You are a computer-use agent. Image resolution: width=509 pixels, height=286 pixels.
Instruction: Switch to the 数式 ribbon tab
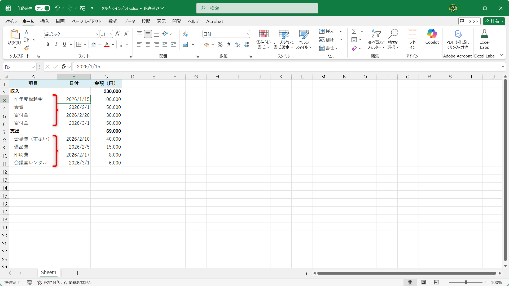[113, 21]
